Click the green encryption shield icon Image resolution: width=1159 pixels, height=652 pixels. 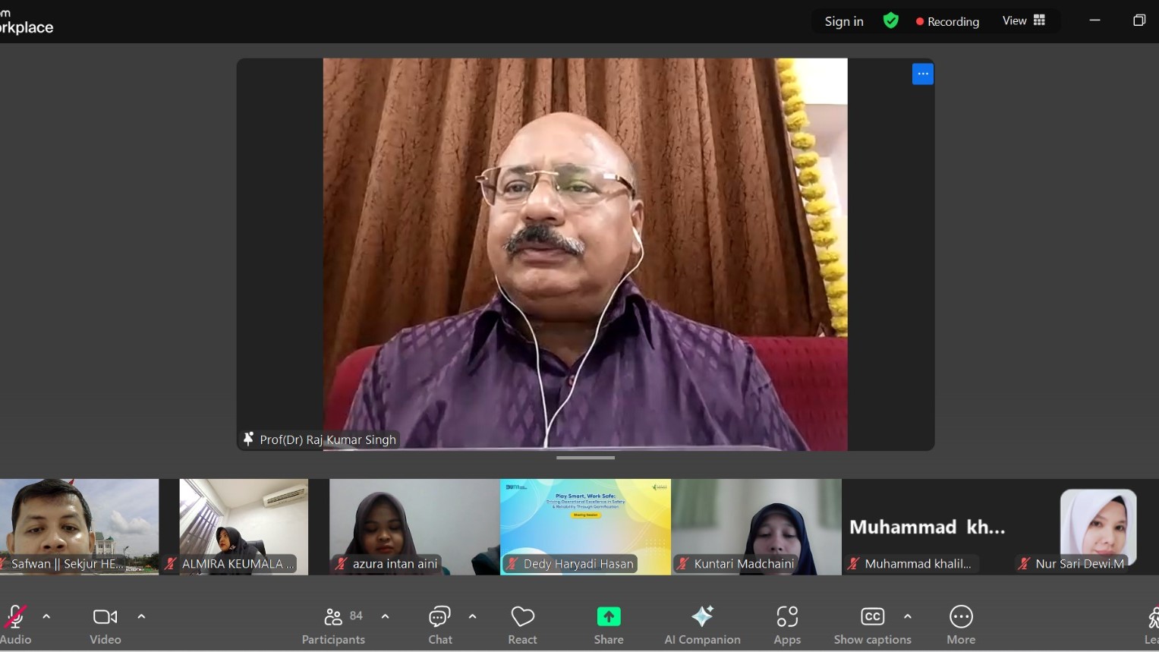tap(890, 20)
